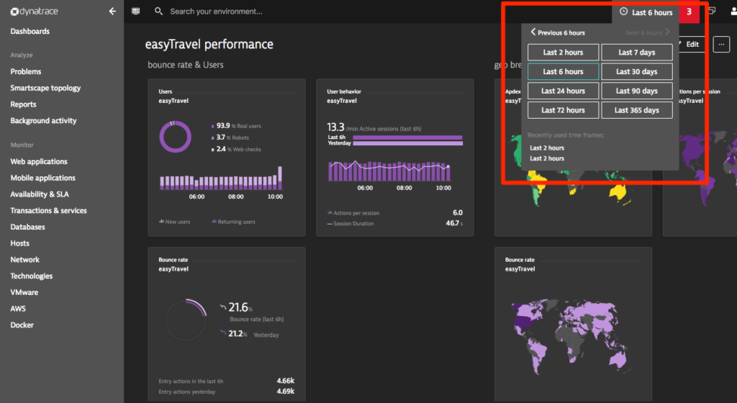The height and width of the screenshot is (403, 737).
Task: Click the Dynatrace logo
Action: click(35, 12)
